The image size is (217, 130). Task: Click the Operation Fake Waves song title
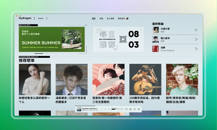tap(90, 109)
